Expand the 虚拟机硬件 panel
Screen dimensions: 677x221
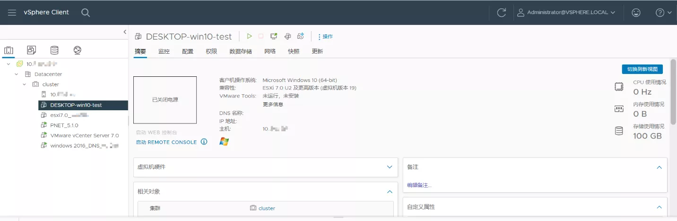[x=390, y=167]
